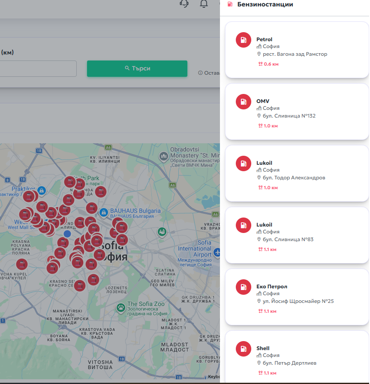
Task: Open the OMV бул. Сливница №132 card
Action: pos(297,112)
